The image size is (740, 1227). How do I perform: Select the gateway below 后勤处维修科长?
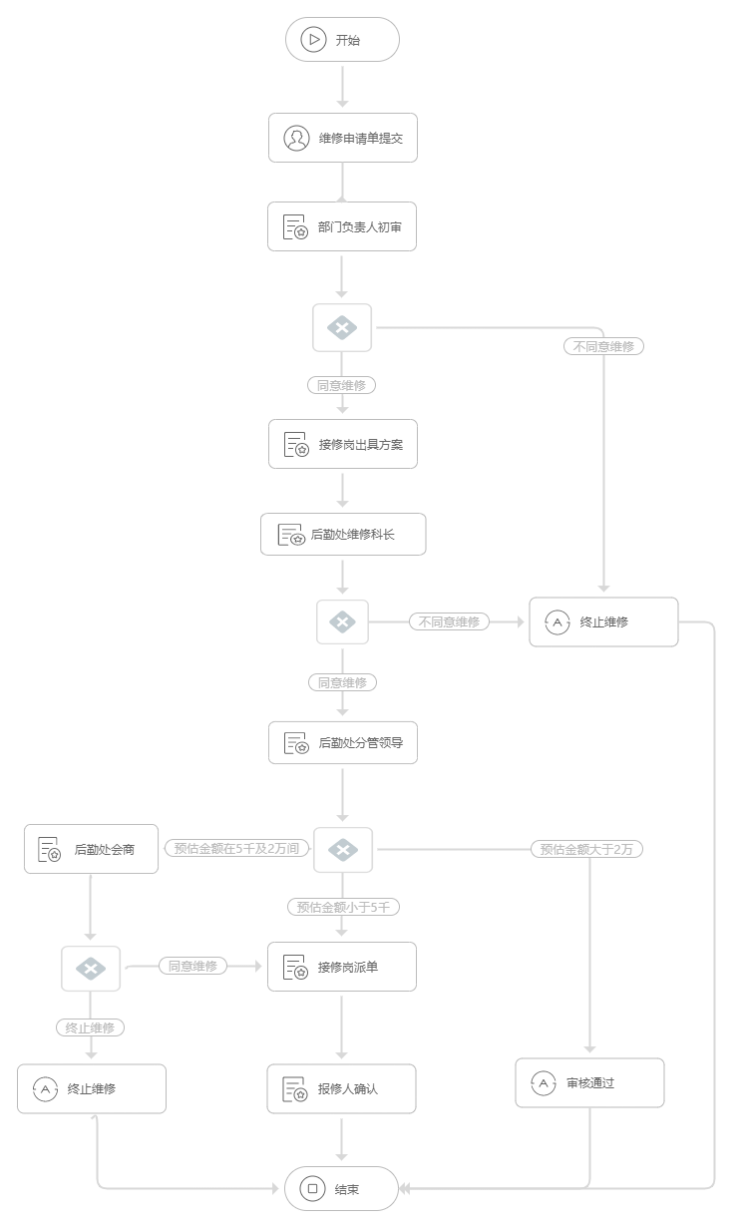(x=342, y=621)
